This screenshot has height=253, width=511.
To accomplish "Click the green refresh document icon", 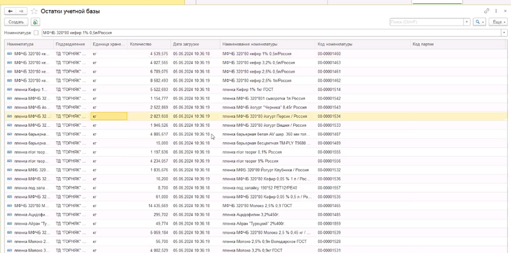I will [x=35, y=22].
